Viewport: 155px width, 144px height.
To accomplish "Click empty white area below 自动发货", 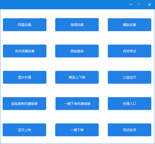I will tap(130, 140).
